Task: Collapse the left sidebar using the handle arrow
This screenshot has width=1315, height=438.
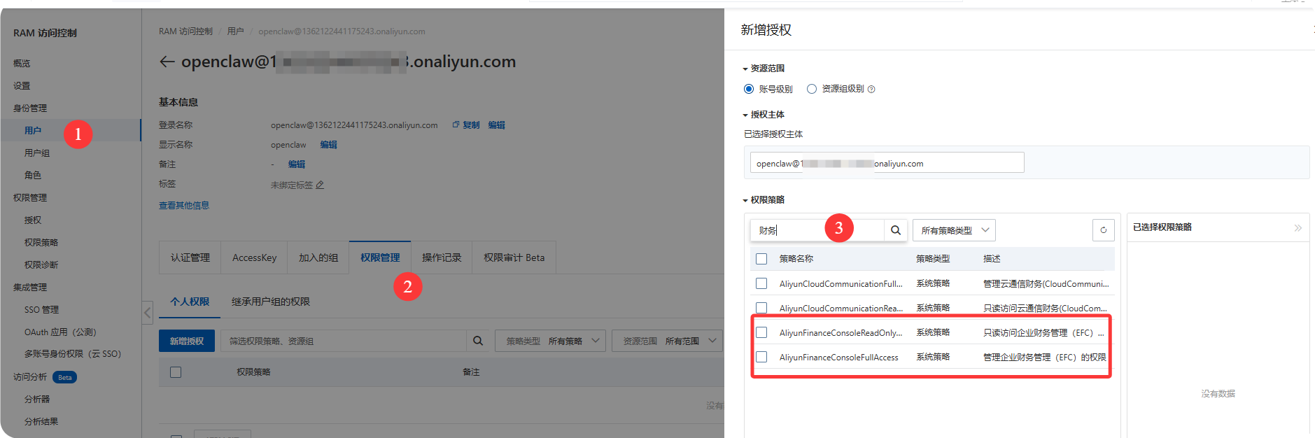Action: (x=147, y=312)
